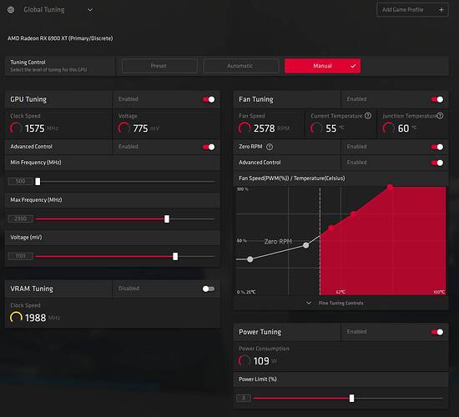Click the Current Temperature gauge icon

[316, 128]
